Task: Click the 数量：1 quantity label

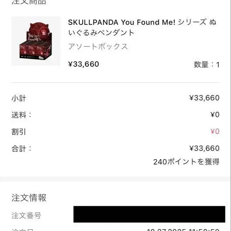Action: (x=207, y=65)
